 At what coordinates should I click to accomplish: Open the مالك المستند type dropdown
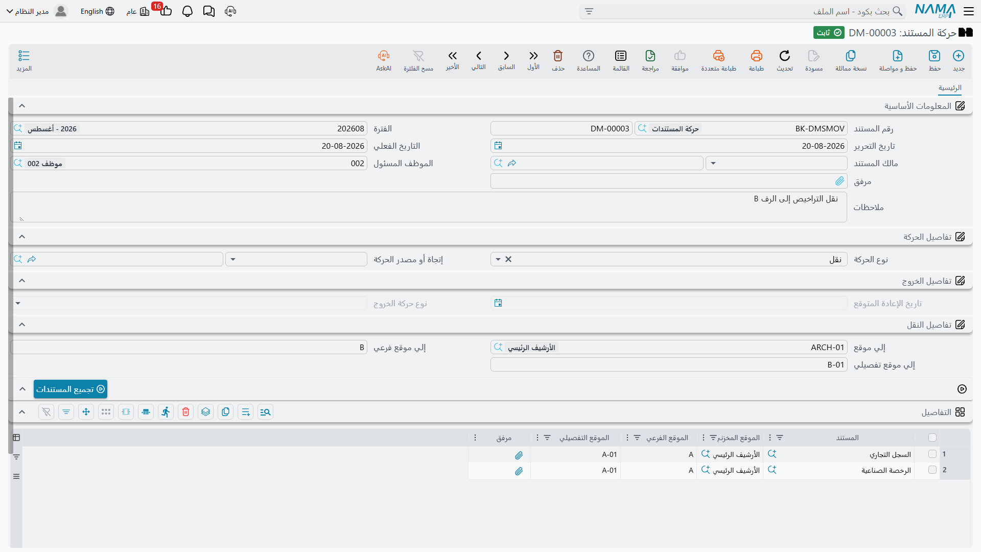tap(713, 164)
